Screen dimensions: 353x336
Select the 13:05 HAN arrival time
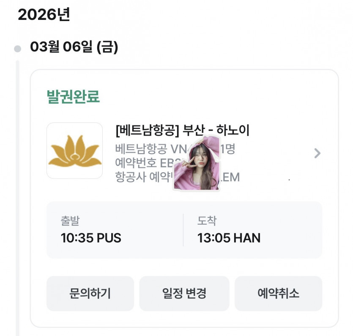tap(229, 238)
